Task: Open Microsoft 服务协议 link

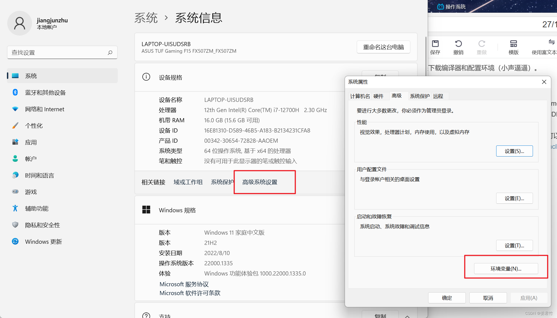Action: (x=184, y=284)
